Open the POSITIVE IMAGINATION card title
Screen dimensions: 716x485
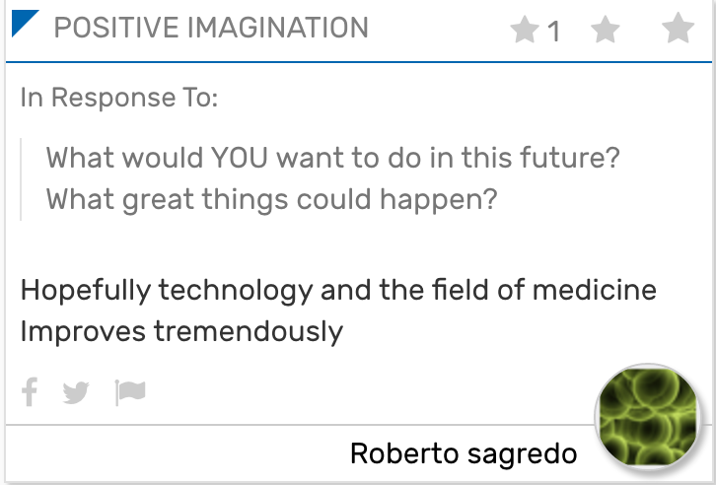(x=211, y=28)
